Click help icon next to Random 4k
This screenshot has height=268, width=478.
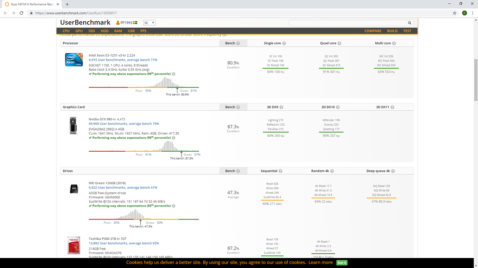pyautogui.click(x=332, y=171)
